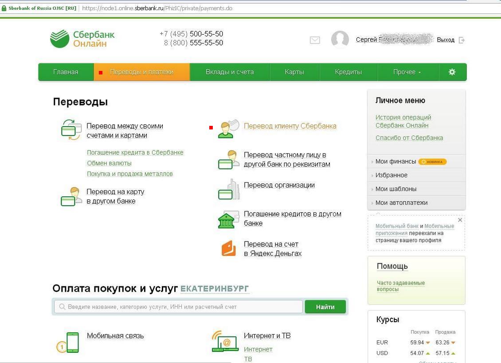
Task: Open Погашение кредита в Сбербанке link
Action: point(135,152)
